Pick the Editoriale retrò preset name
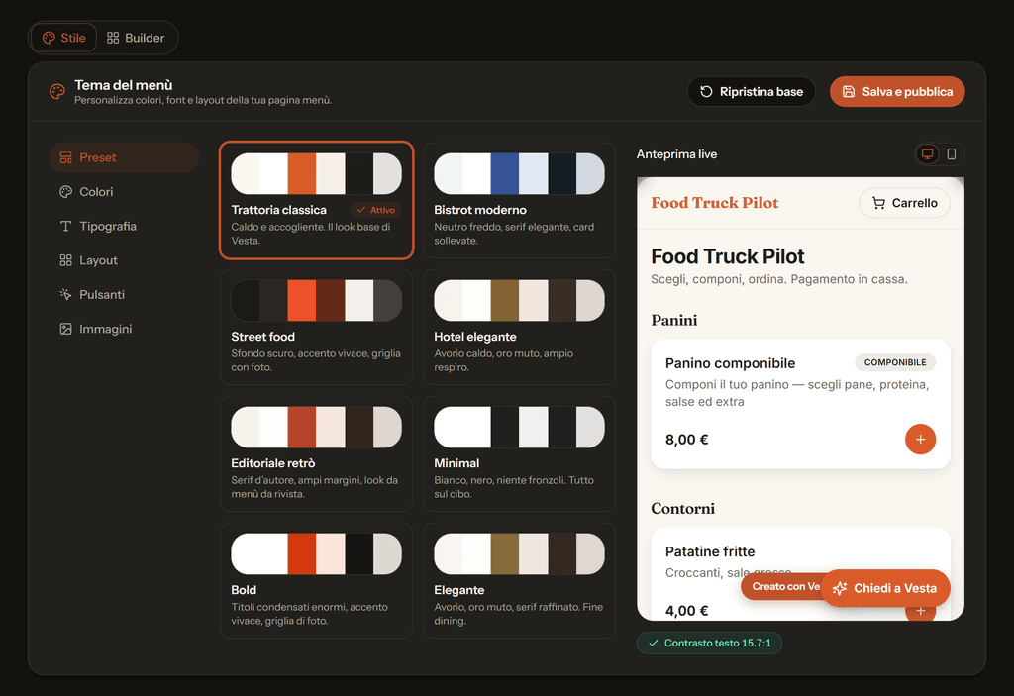1014x696 pixels. (x=273, y=463)
